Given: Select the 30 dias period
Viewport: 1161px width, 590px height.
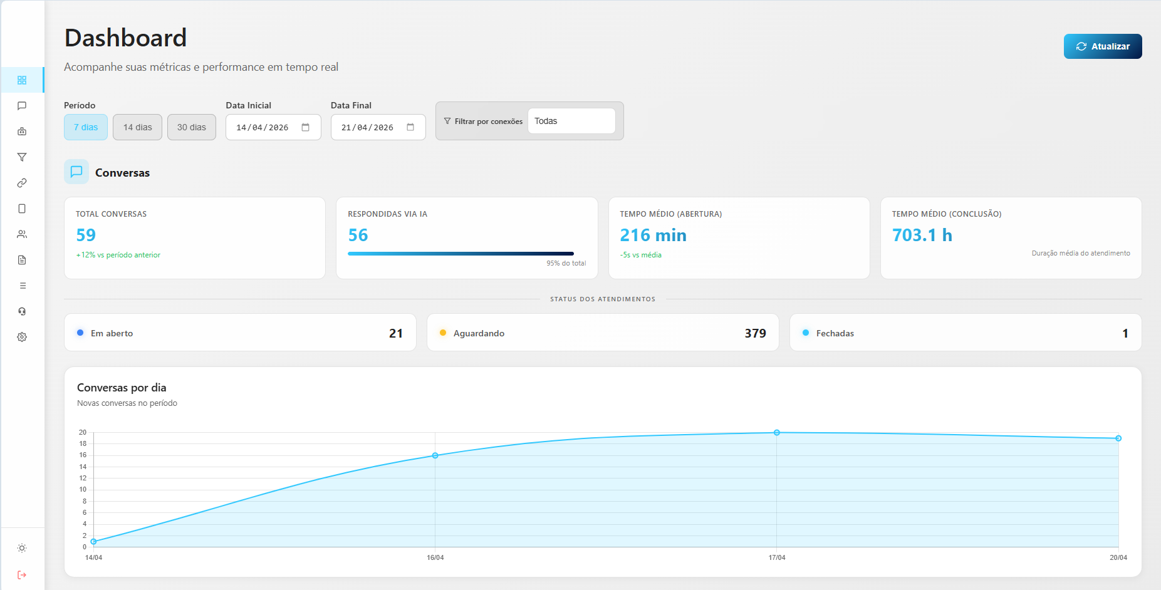Looking at the screenshot, I should click(192, 127).
